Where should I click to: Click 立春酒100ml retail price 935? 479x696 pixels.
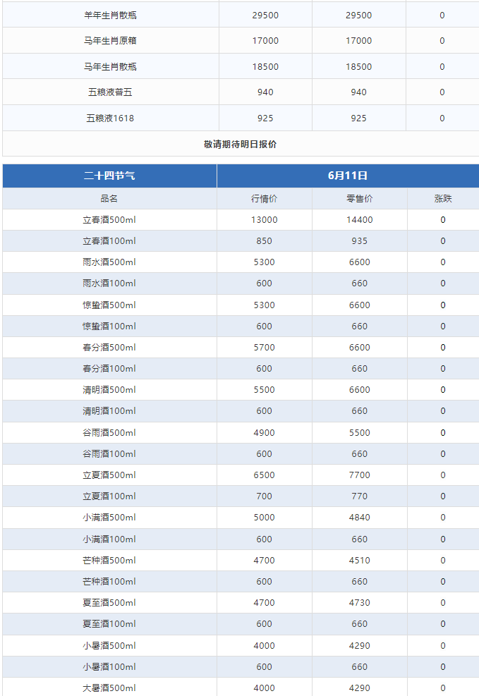(360, 241)
